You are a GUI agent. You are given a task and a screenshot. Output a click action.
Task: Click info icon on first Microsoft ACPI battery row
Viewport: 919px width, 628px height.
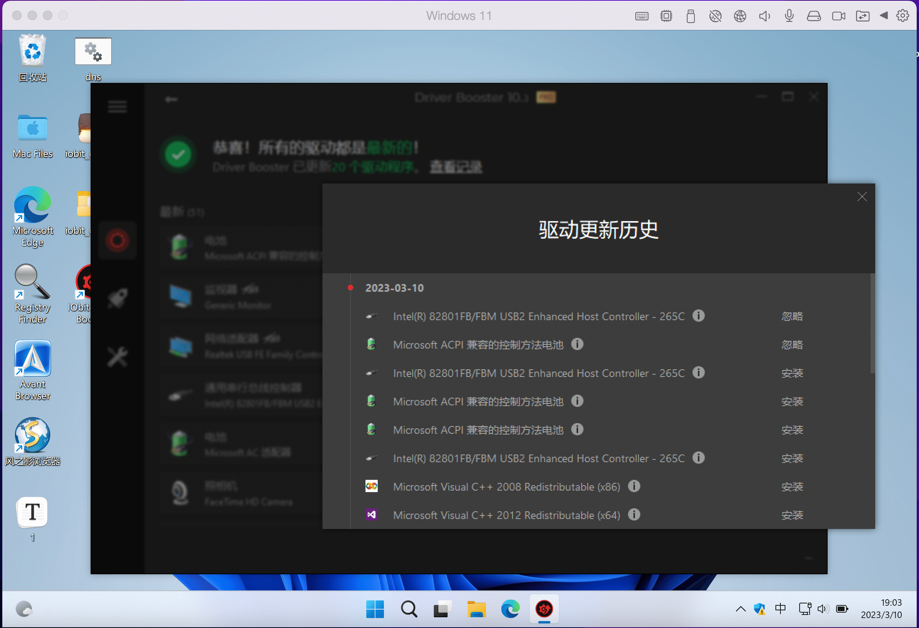(577, 344)
